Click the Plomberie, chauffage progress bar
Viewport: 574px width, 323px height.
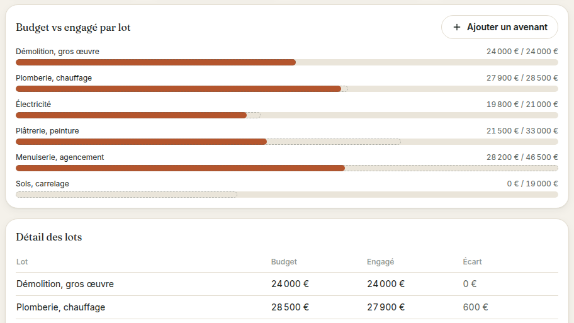click(286, 89)
